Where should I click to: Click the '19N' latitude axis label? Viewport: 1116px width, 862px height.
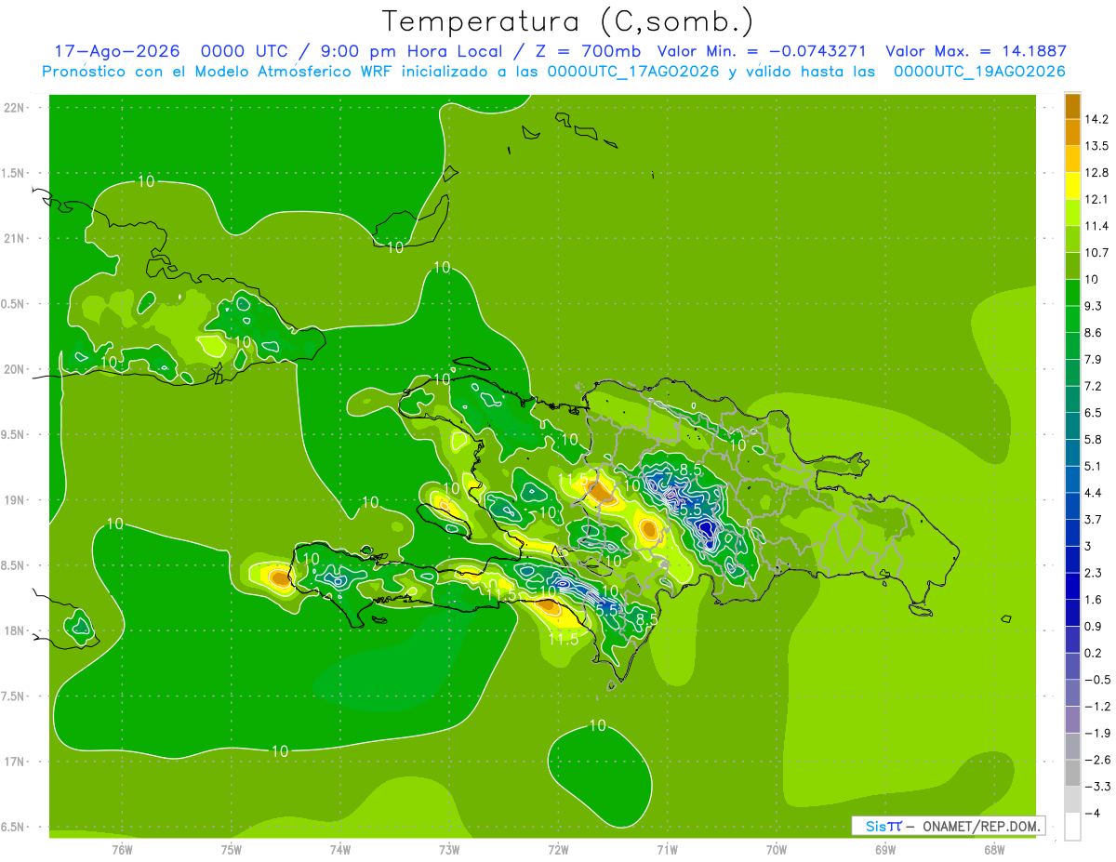[x=14, y=500]
